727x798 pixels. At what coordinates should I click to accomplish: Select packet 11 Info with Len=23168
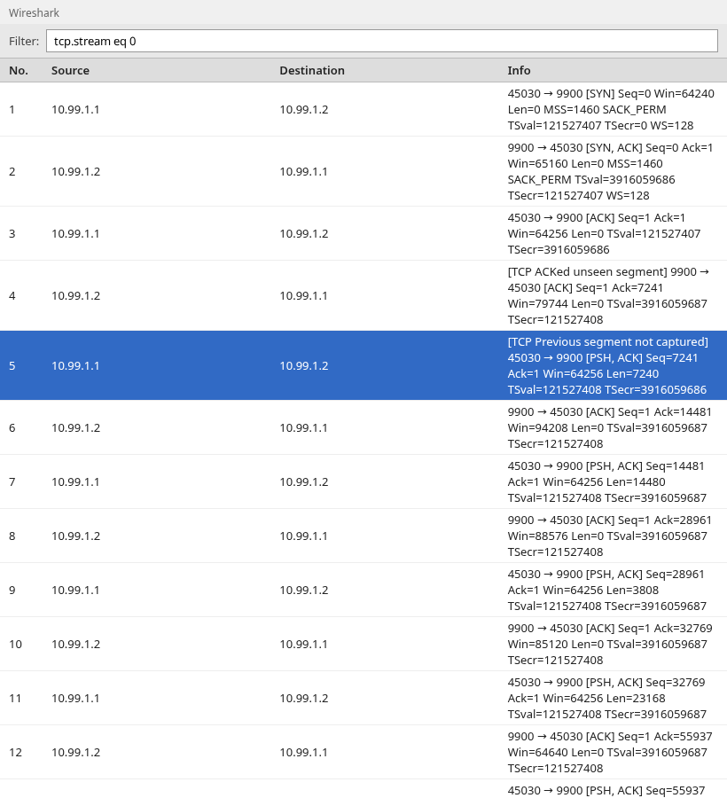point(607,699)
